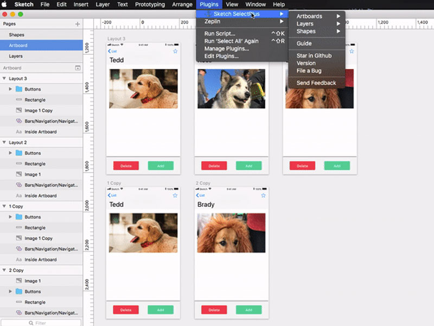The height and width of the screenshot is (326, 434).
Task: Click golden puppy image in Layout 3
Action: 143,89
